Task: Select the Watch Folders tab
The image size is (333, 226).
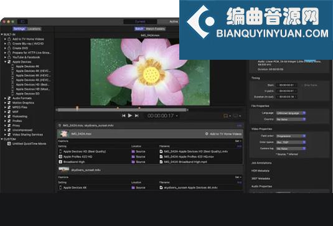Action: click(155, 29)
